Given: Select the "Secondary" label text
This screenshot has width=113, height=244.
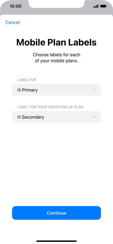Looking at the screenshot, I should point(33,117).
